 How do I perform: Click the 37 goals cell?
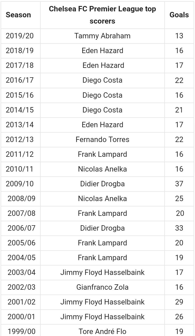pyautogui.click(x=179, y=184)
